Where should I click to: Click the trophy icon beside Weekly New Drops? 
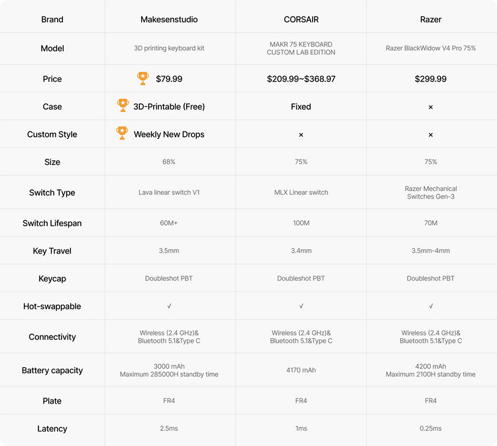(x=122, y=134)
